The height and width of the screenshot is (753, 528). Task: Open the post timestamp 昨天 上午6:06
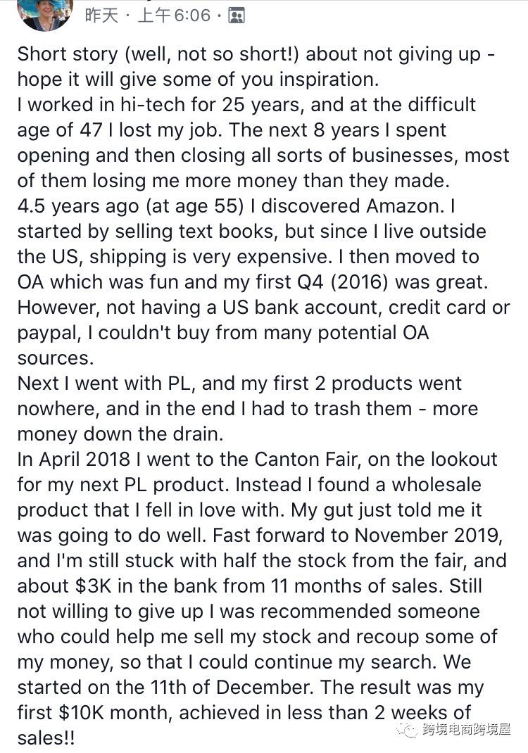coord(148,16)
